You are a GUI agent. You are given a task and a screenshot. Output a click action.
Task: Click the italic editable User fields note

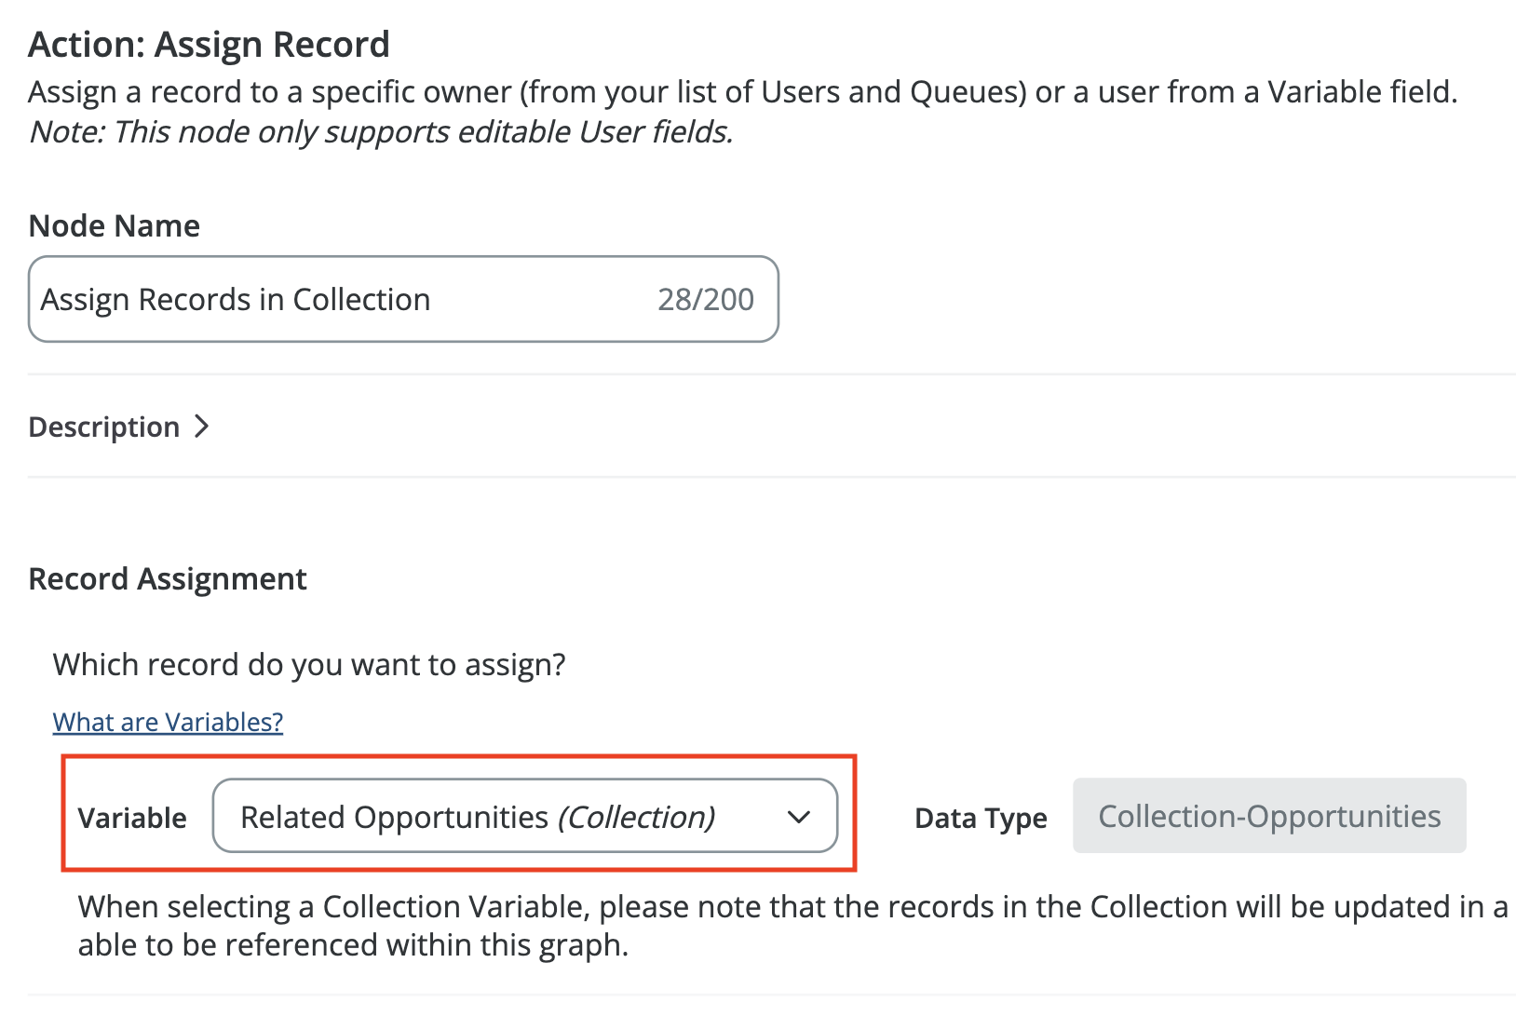click(381, 131)
